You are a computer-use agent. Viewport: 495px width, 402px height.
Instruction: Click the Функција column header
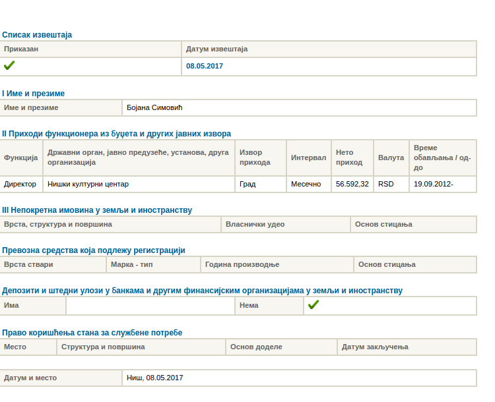[x=21, y=158]
